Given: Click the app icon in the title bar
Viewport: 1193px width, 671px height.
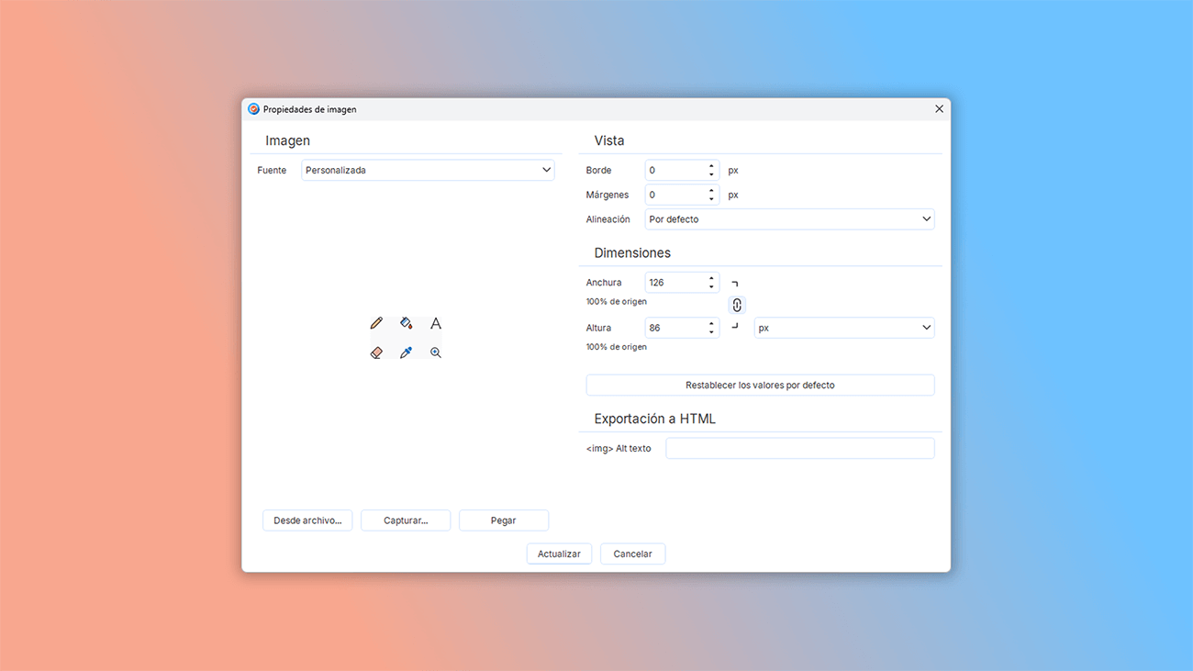Looking at the screenshot, I should (254, 109).
